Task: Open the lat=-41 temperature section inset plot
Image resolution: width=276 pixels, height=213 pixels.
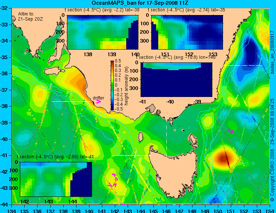Action: [56, 179]
